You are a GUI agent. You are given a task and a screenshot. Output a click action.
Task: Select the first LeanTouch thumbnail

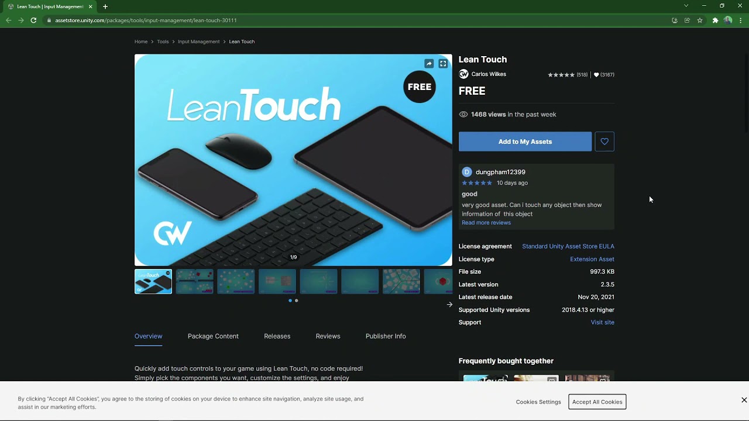point(153,281)
